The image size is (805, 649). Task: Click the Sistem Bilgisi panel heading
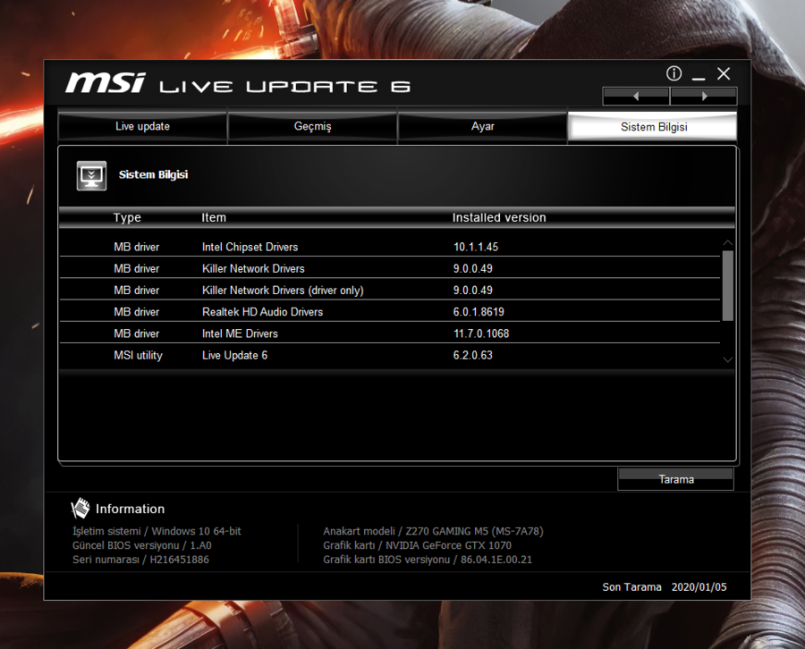153,174
